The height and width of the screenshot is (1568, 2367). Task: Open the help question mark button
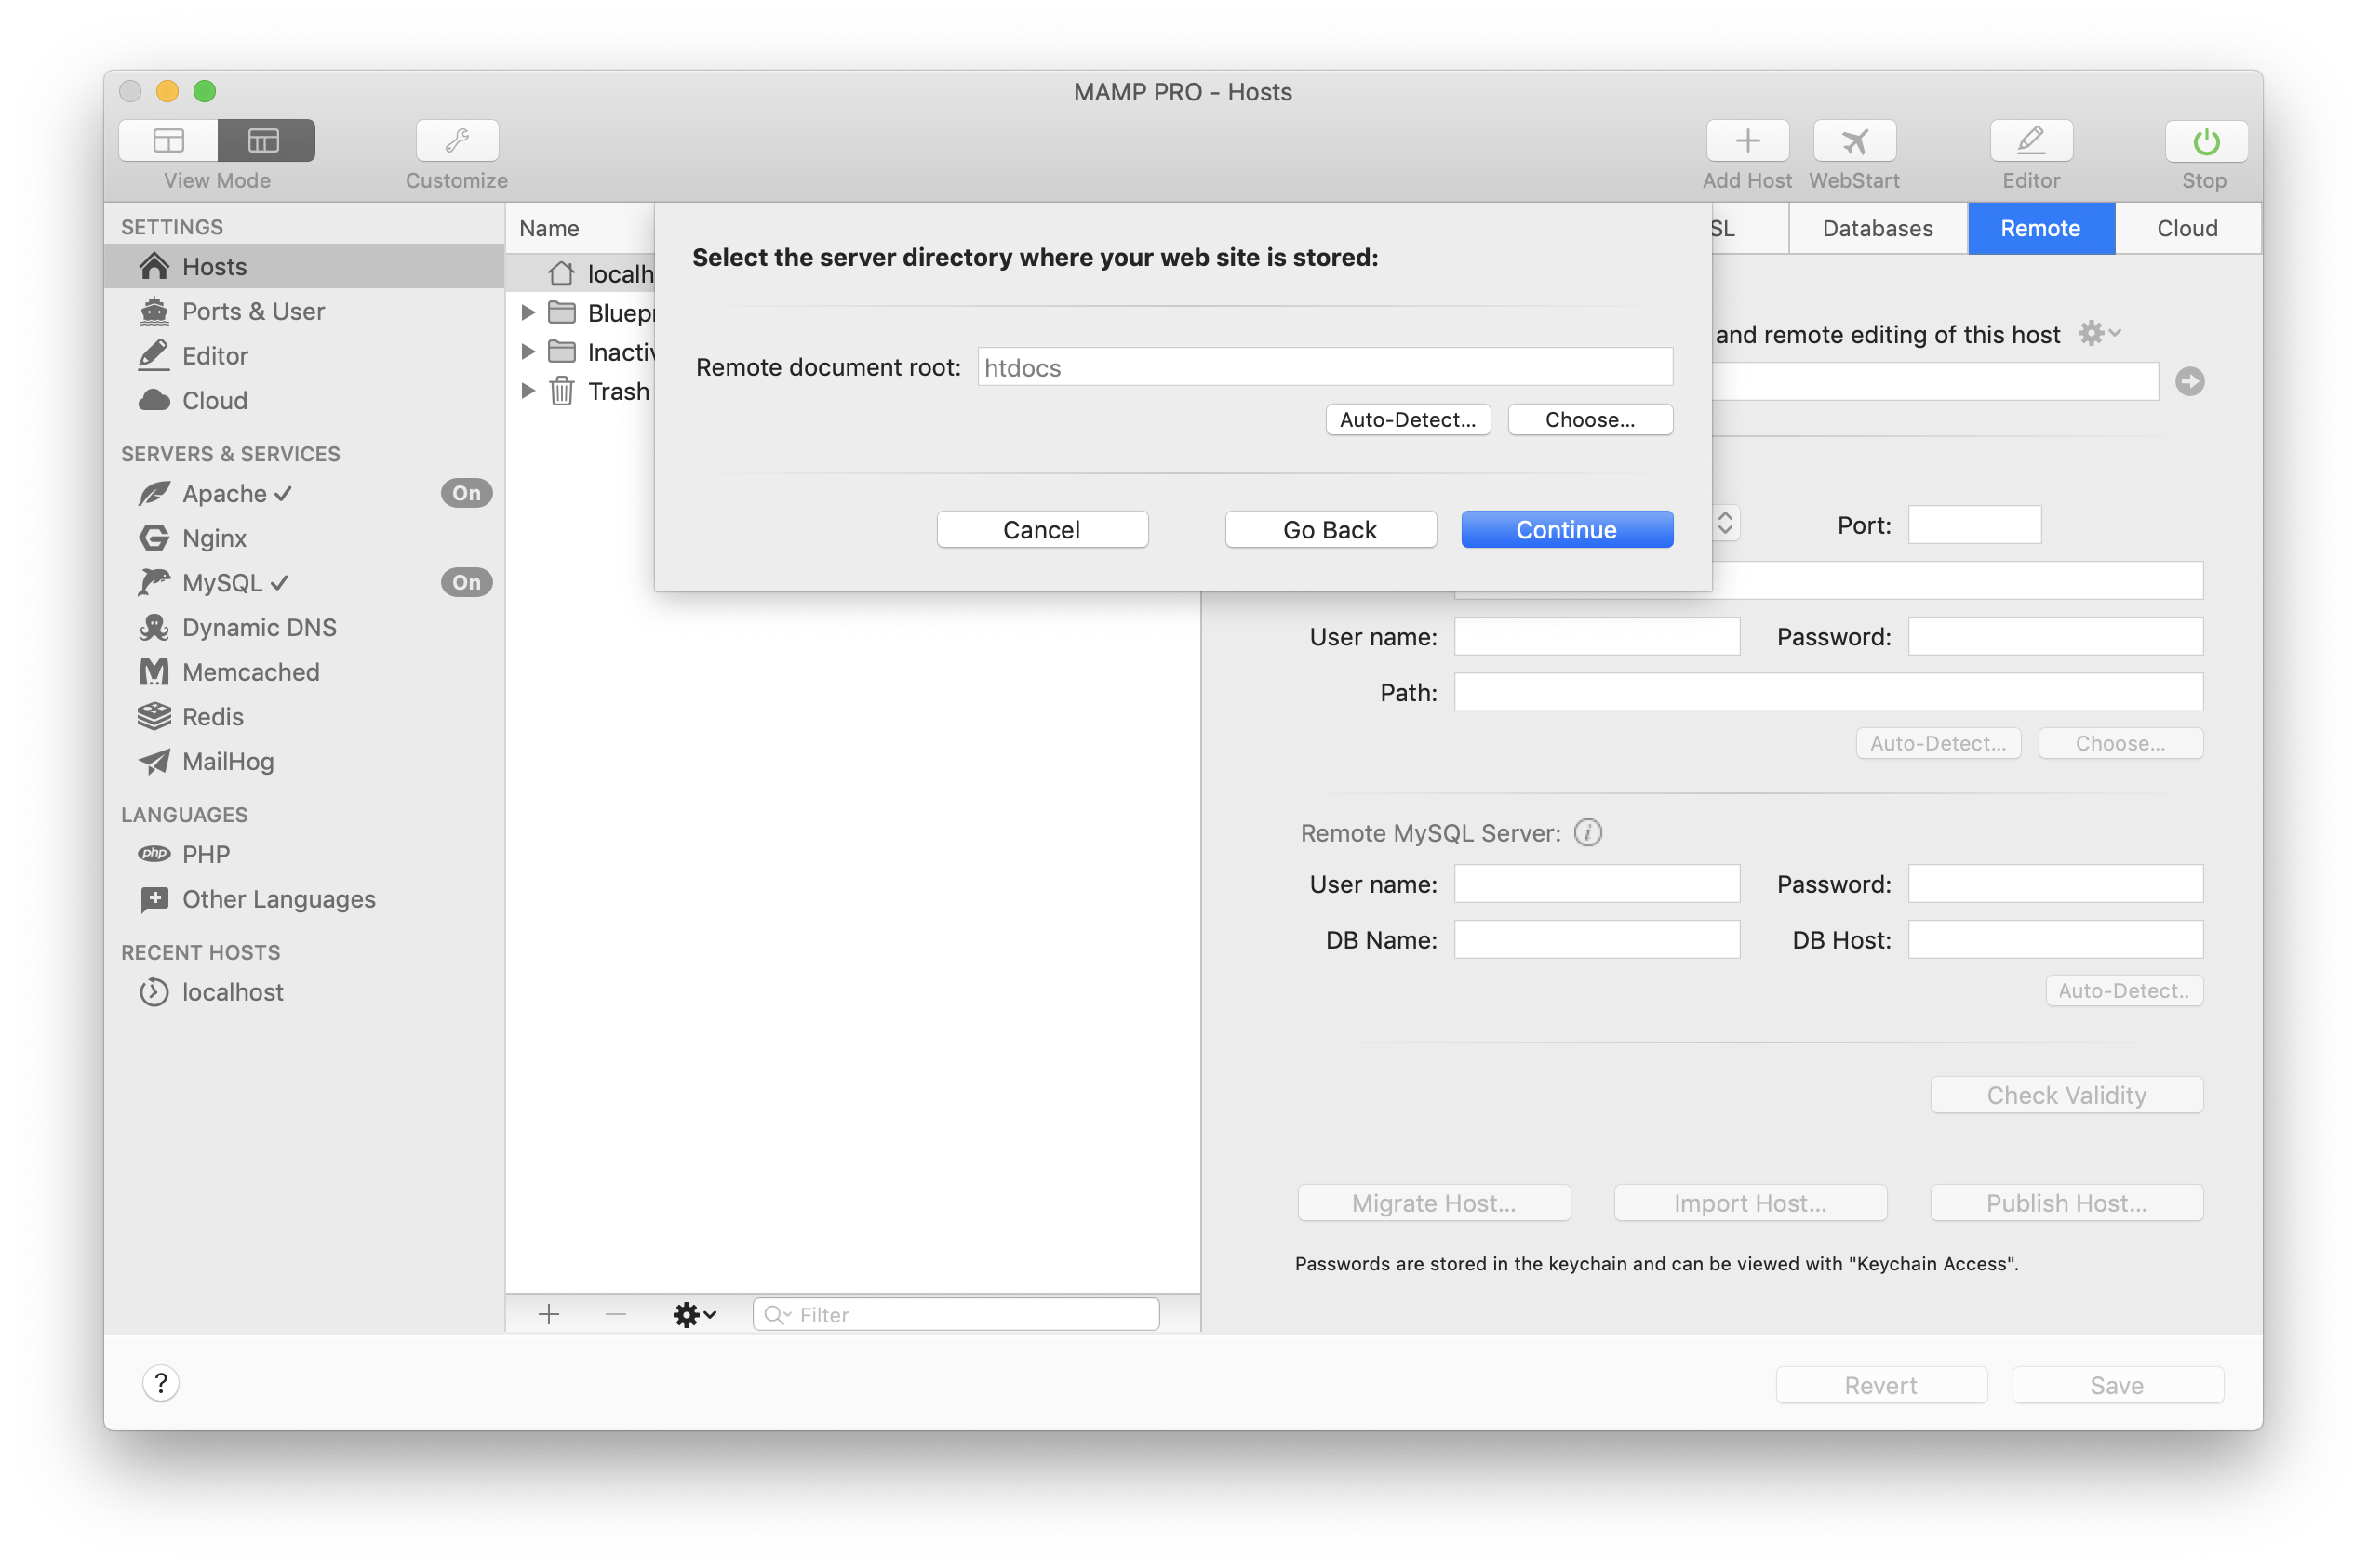[161, 1383]
